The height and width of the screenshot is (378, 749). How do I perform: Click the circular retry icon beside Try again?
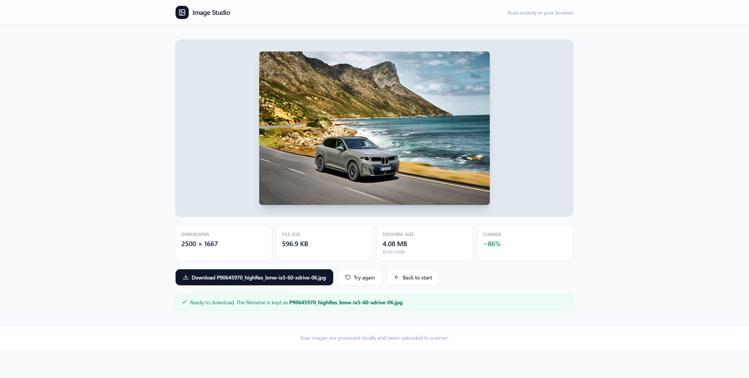(x=348, y=277)
